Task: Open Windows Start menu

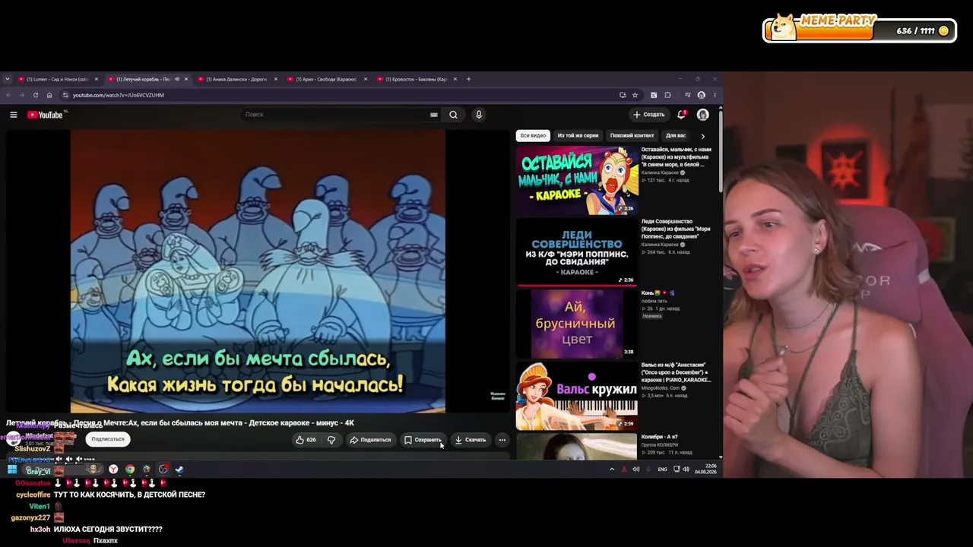Action: pos(12,470)
